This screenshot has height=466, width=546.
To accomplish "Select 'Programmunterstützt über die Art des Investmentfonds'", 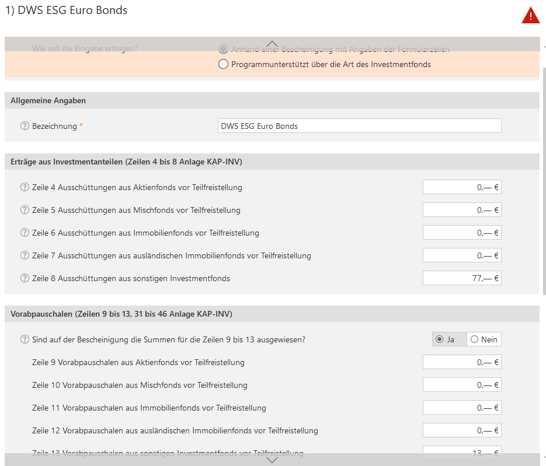I will click(223, 64).
